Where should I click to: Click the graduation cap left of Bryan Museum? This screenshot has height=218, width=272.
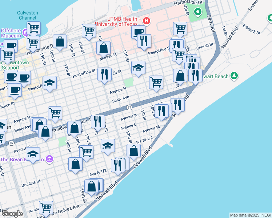click(x=33, y=154)
